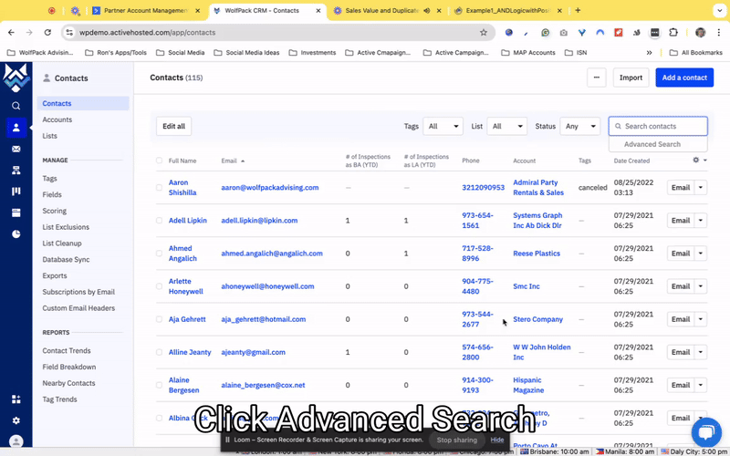Check the Aaron Shishilla row checkbox

(159, 188)
